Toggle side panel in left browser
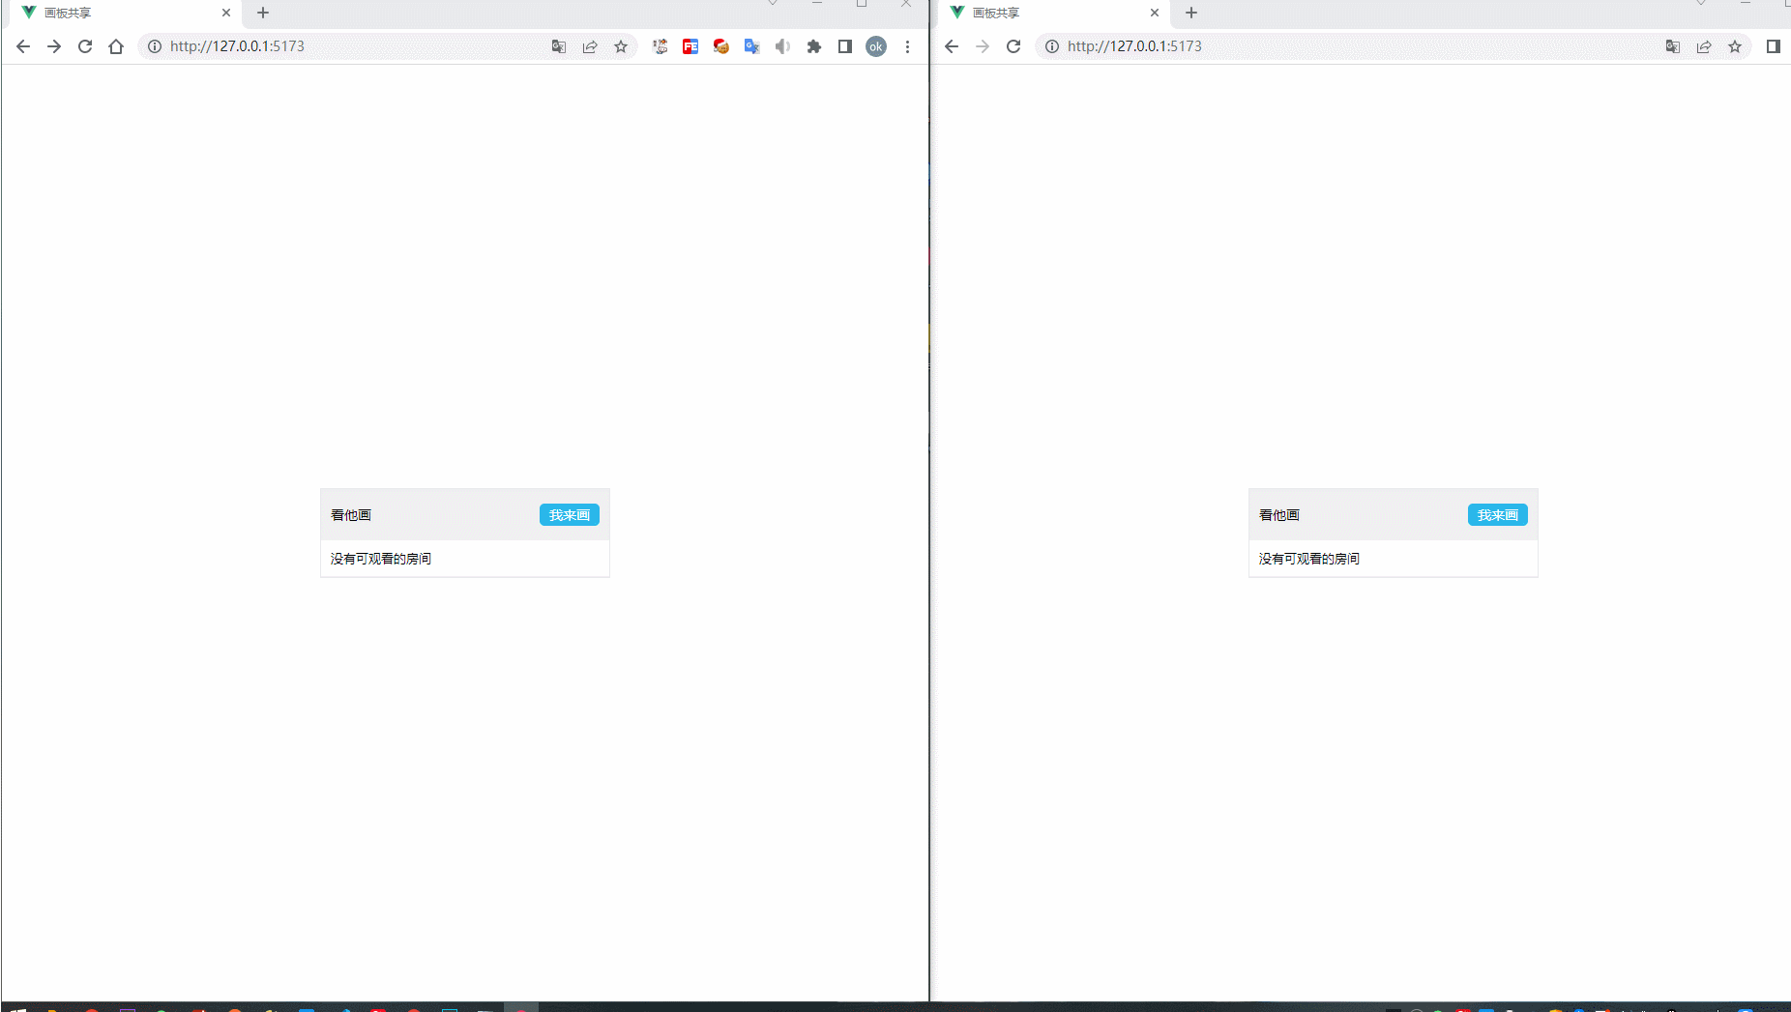This screenshot has height=1012, width=1791. 845,46
